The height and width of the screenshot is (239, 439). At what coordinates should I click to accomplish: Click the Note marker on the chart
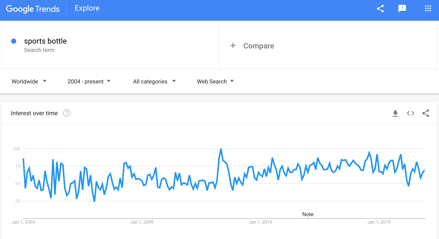coord(308,214)
